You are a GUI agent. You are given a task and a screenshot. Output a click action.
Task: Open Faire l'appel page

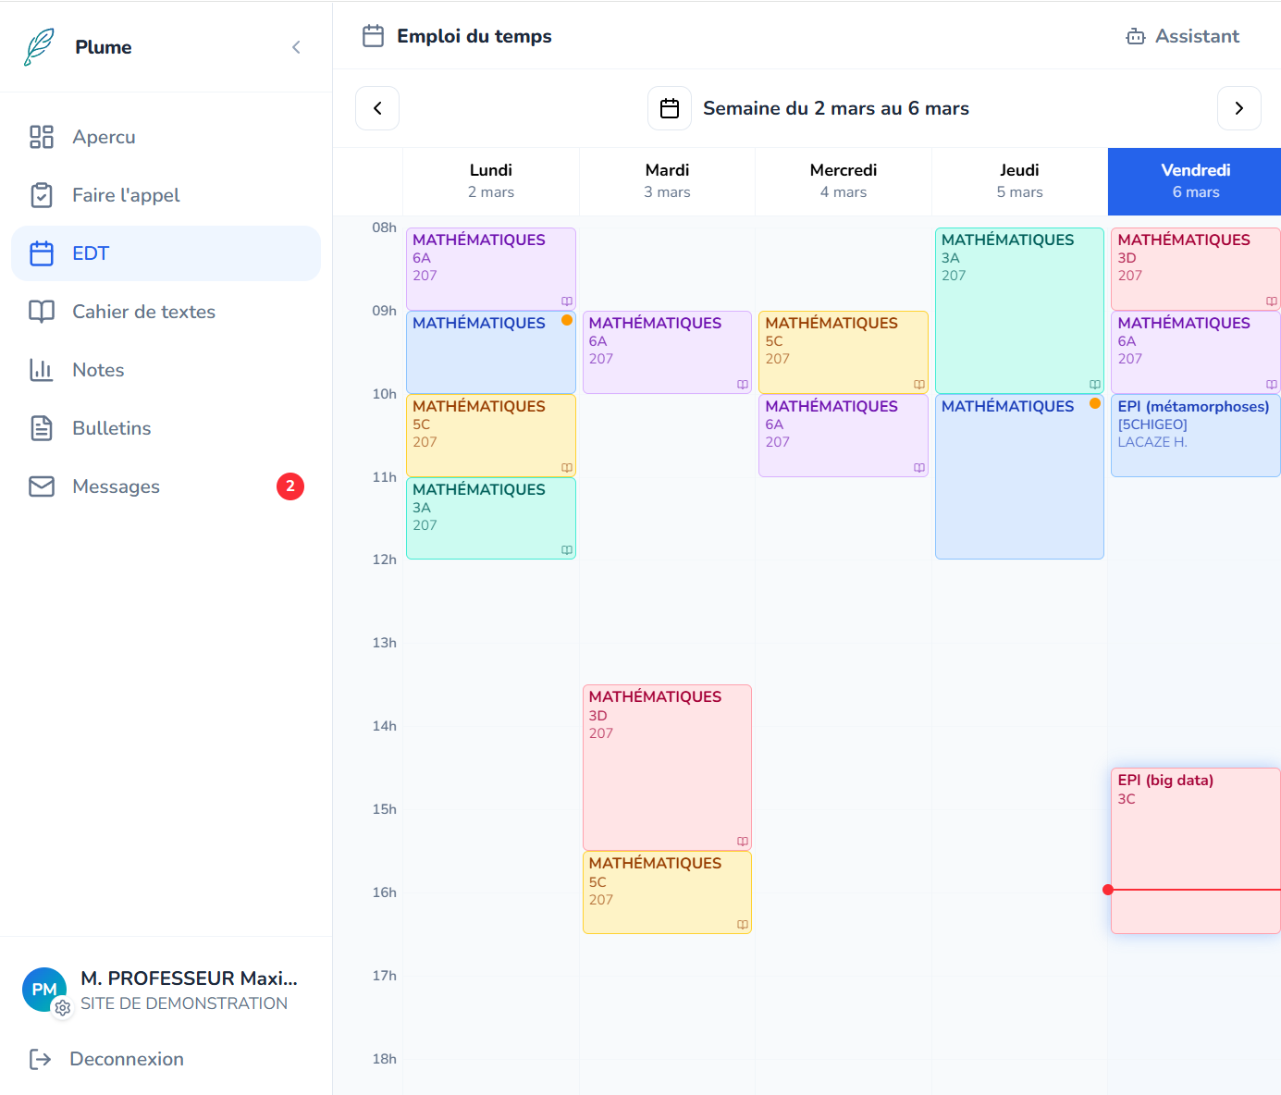tap(126, 195)
